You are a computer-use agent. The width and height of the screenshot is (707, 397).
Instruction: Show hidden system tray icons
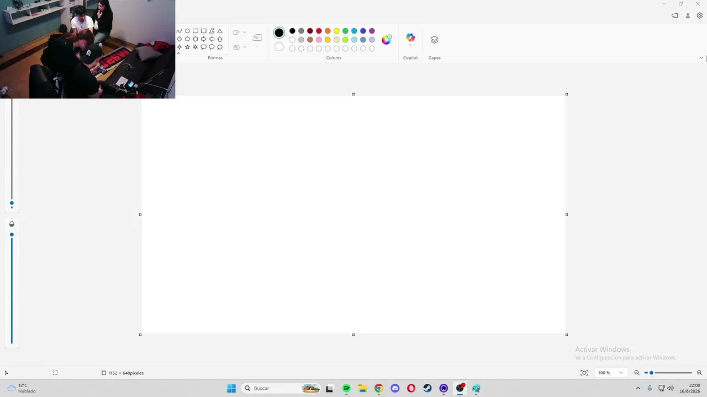638,388
